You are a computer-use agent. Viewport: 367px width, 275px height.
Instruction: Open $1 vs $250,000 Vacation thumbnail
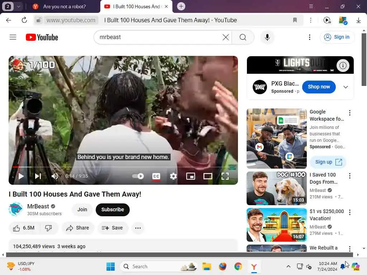click(x=276, y=225)
